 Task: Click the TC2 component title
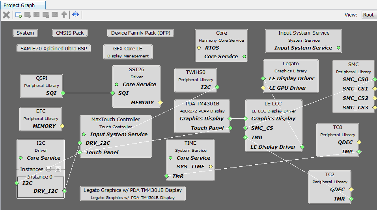pos(330,175)
